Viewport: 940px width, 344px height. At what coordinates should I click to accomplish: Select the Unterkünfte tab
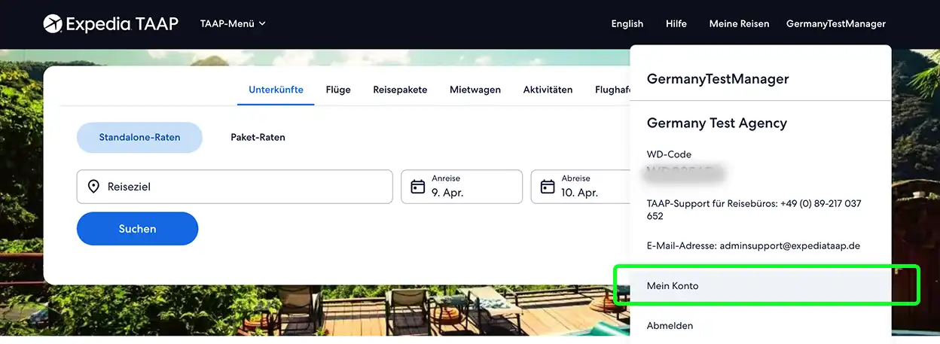click(x=276, y=90)
